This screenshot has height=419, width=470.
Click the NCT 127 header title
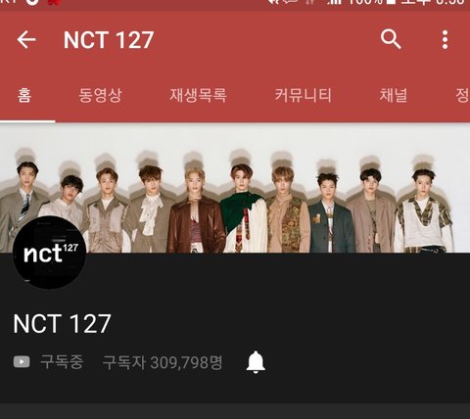(109, 40)
